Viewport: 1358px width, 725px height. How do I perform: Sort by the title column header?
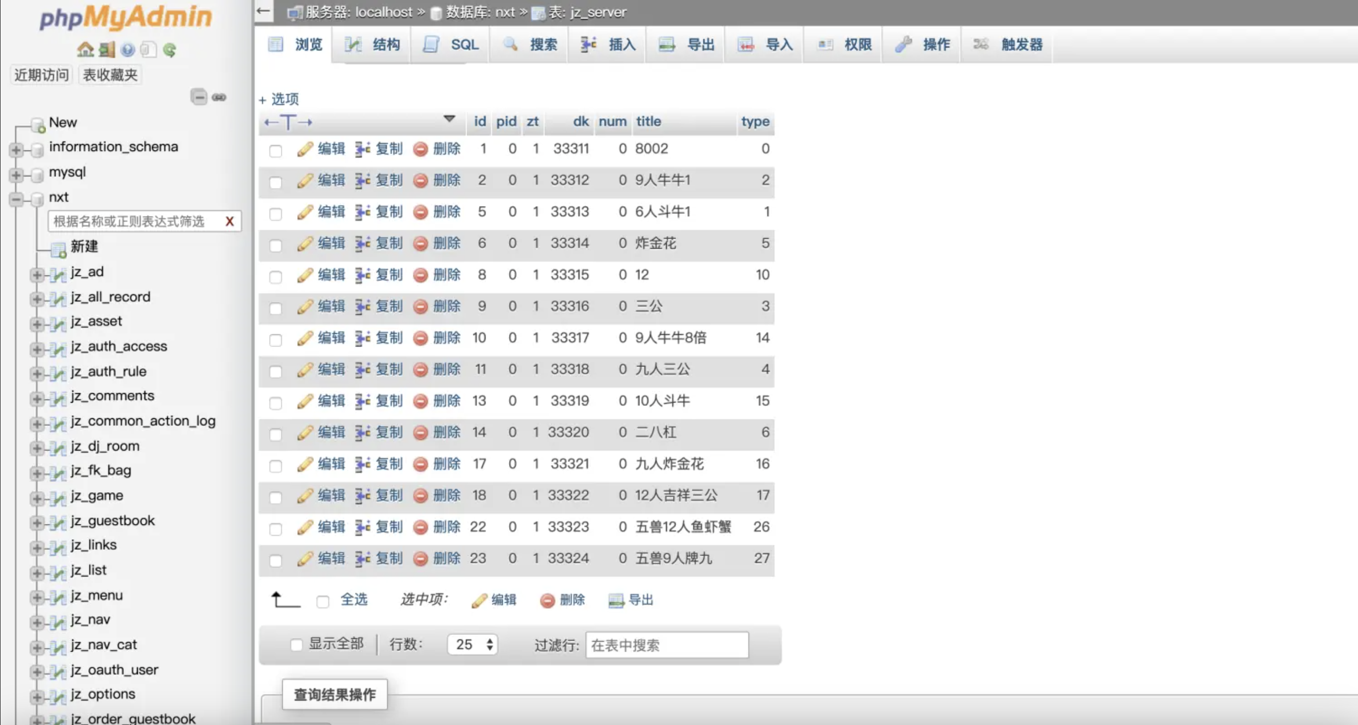click(648, 122)
